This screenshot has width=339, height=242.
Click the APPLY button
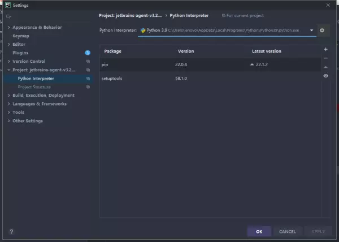pos(318,232)
